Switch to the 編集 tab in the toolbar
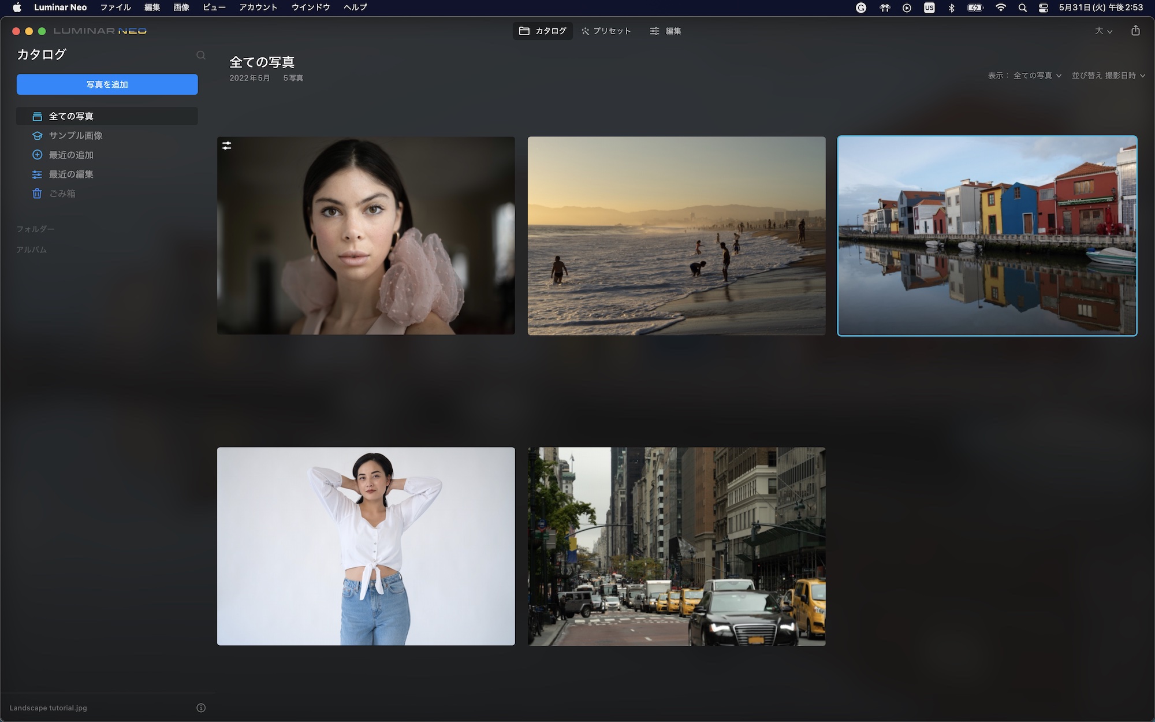This screenshot has height=722, width=1155. 665,31
